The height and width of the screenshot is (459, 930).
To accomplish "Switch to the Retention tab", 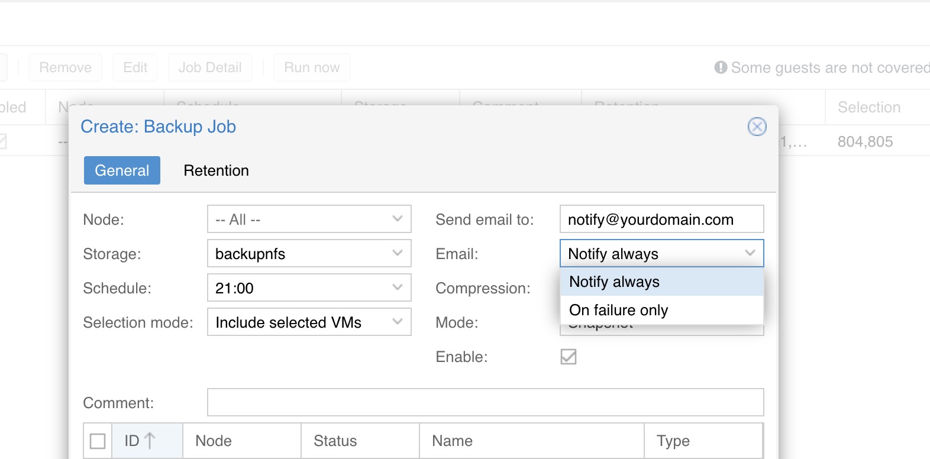I will click(216, 170).
